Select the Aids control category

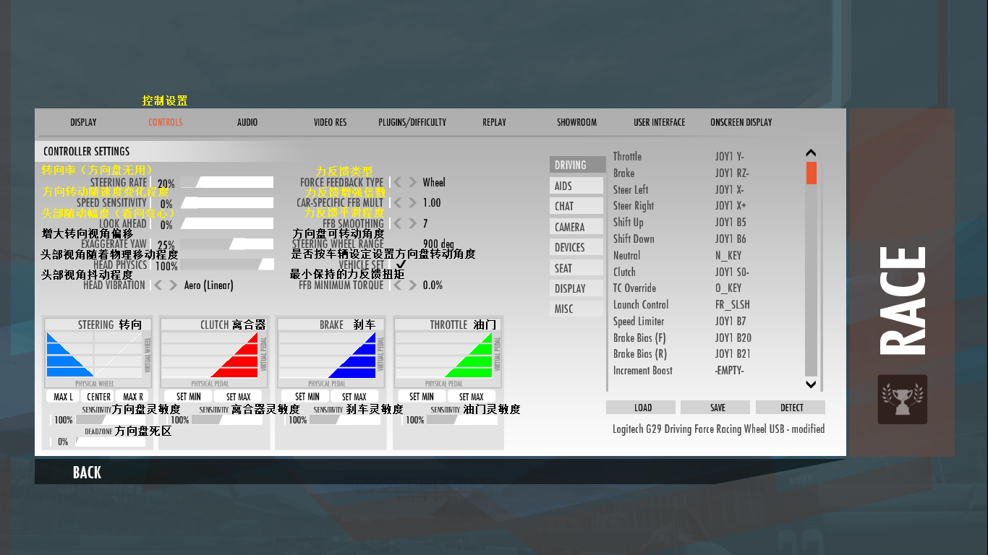click(576, 186)
